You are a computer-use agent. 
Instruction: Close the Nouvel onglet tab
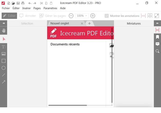point(82,24)
